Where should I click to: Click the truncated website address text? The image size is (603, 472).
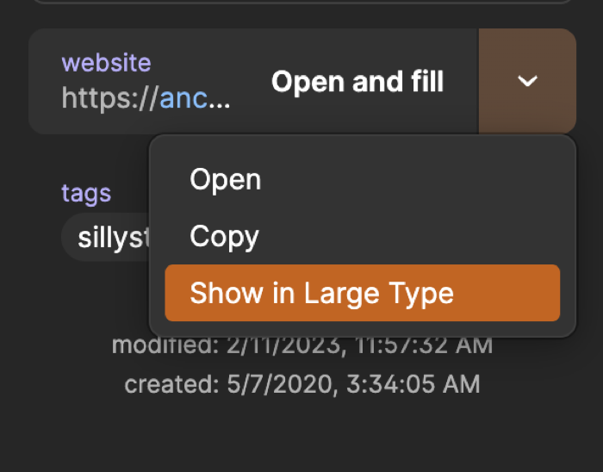(146, 98)
